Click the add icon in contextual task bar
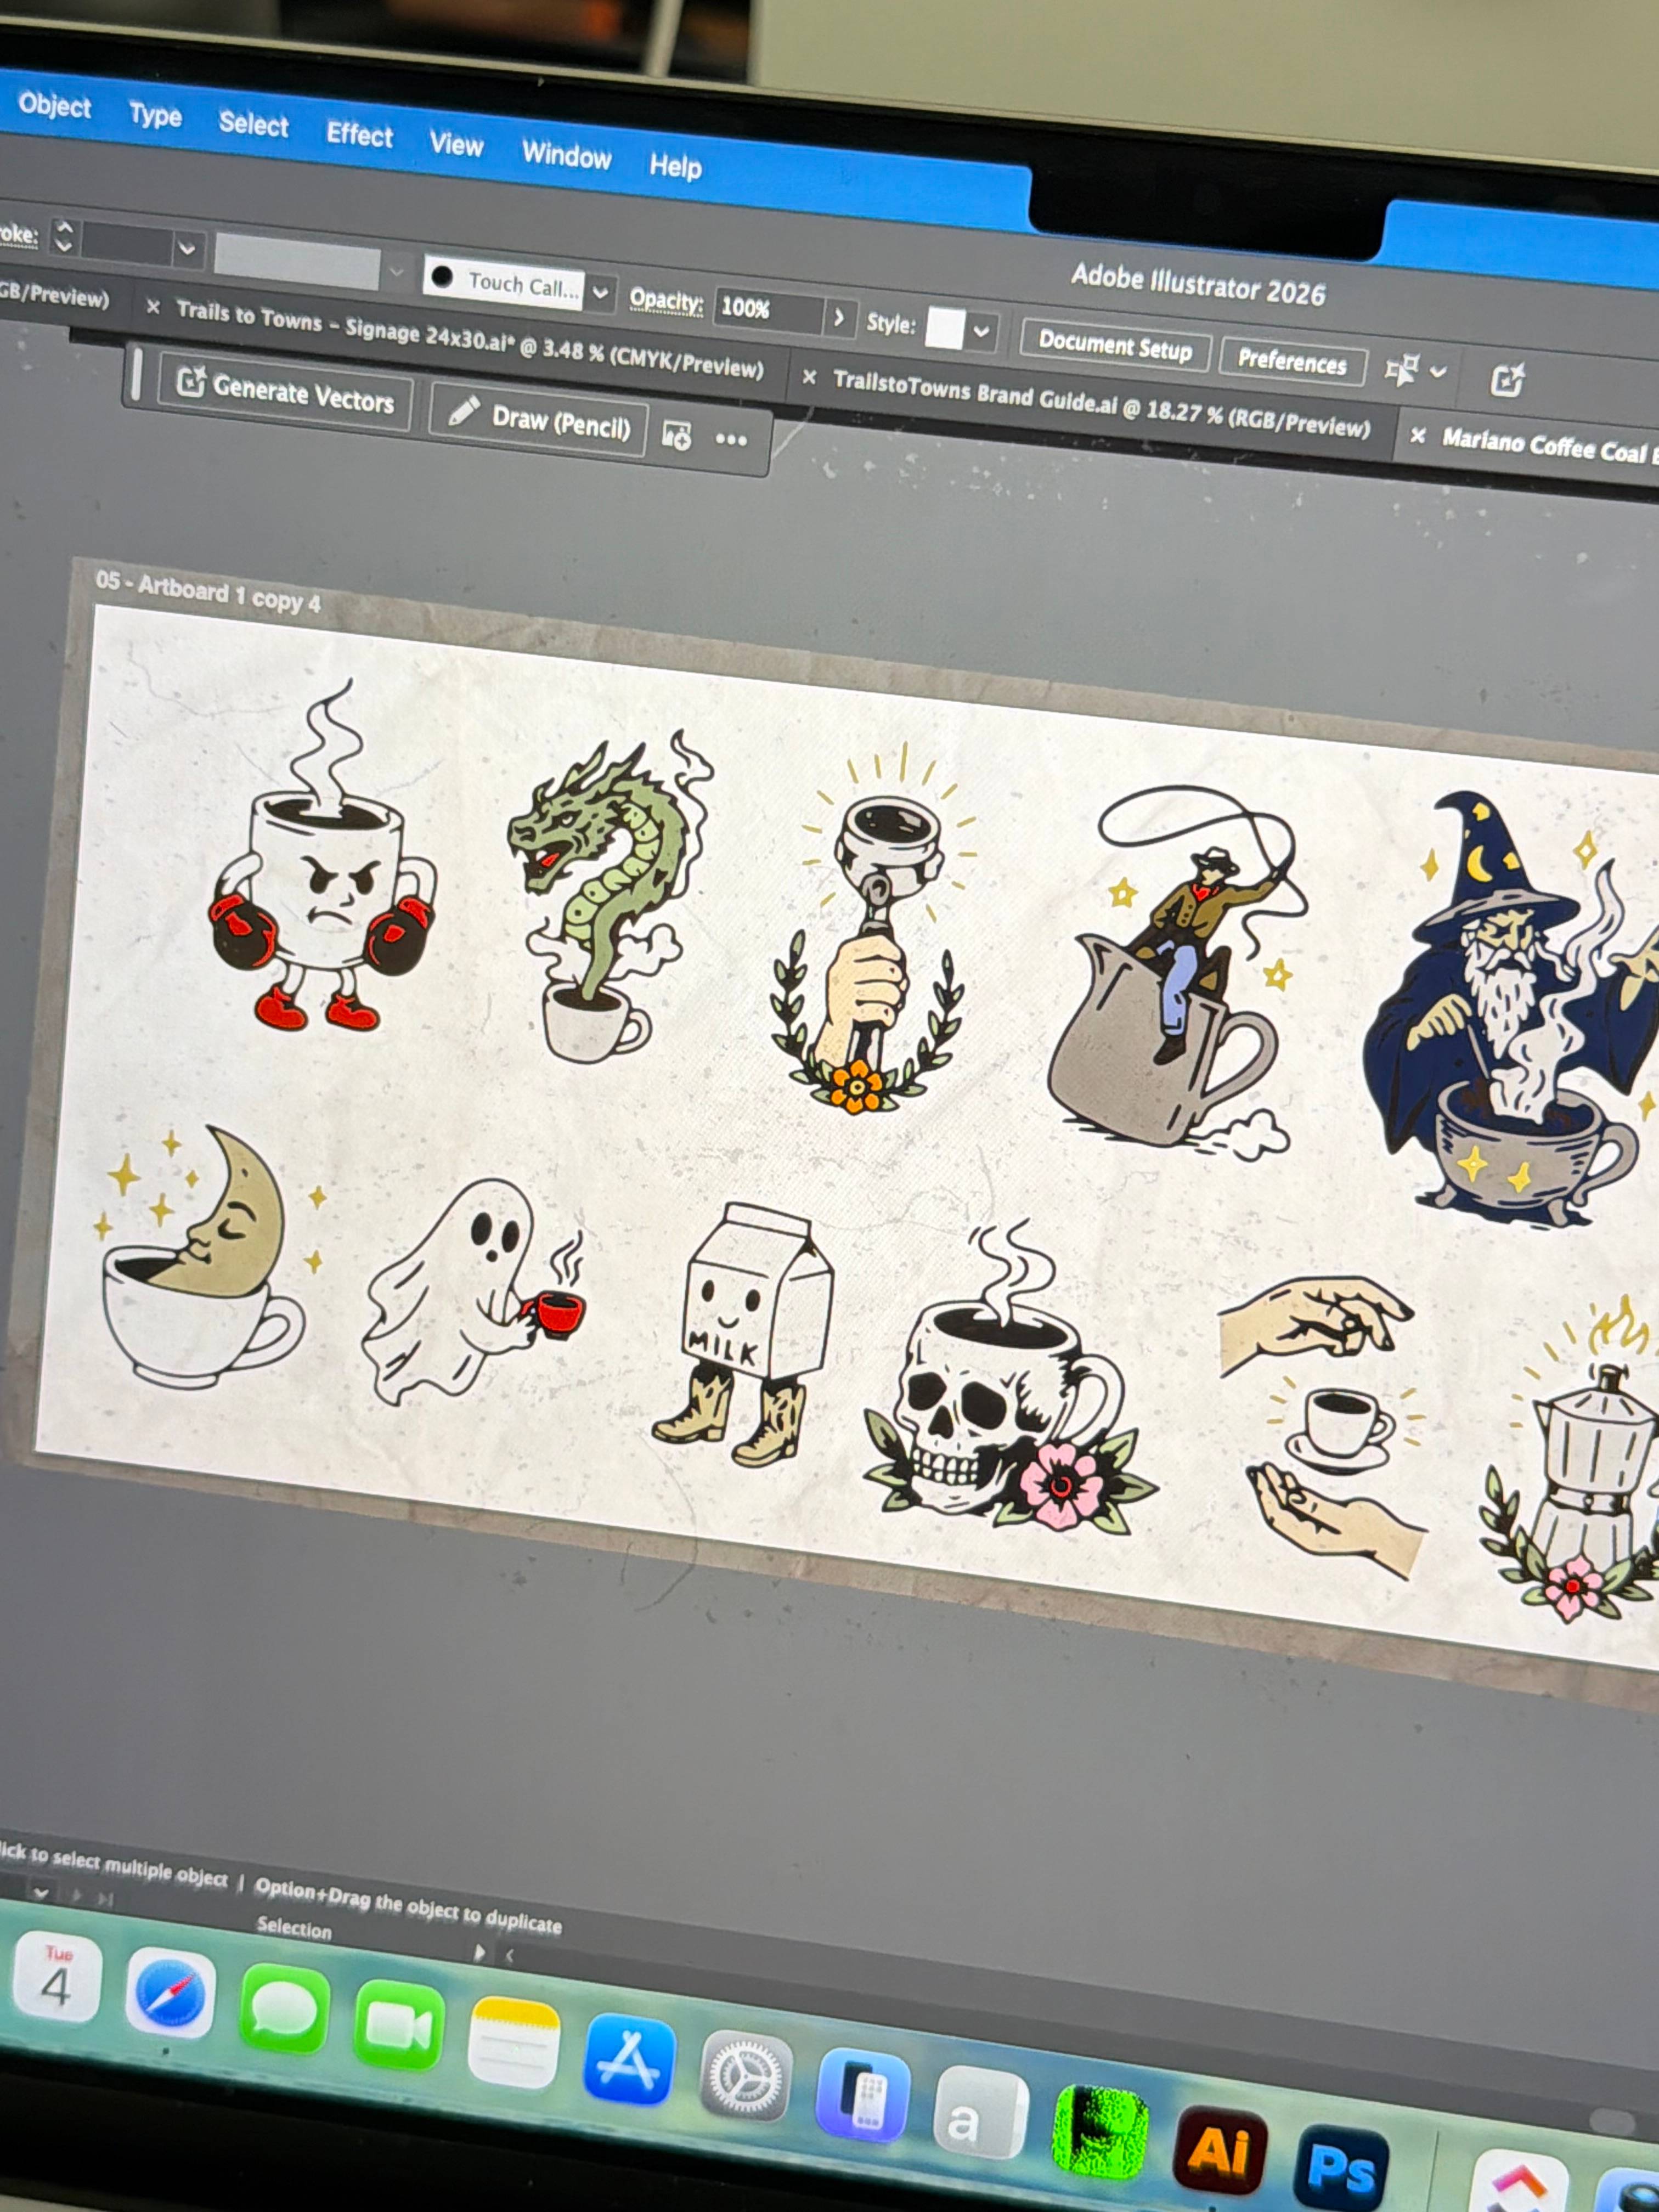This screenshot has height=2212, width=1659. (676, 435)
